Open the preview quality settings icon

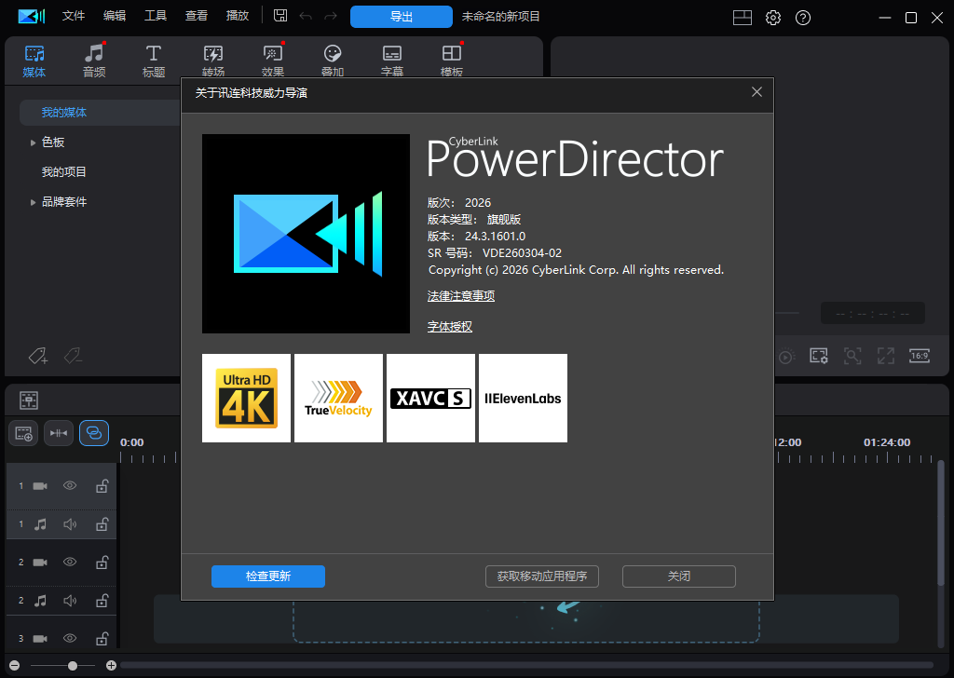click(819, 356)
